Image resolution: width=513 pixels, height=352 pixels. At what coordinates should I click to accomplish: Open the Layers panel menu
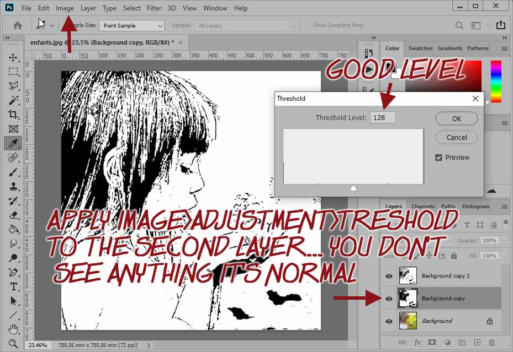pos(505,207)
